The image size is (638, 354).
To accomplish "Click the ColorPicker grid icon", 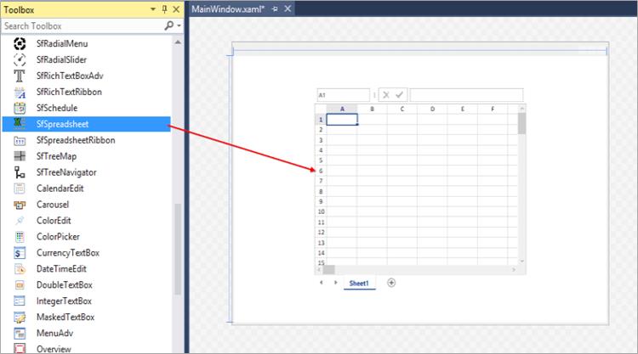I will point(20,237).
